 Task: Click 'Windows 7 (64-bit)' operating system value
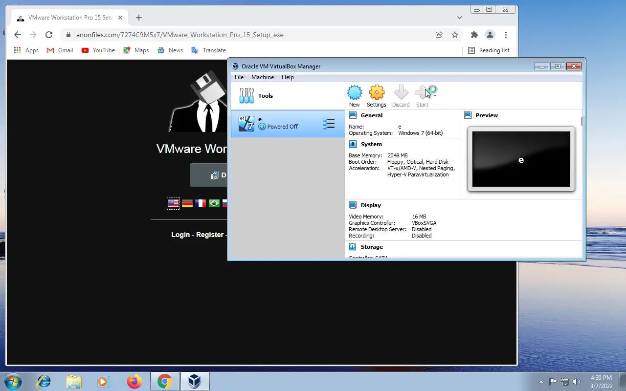pos(420,133)
